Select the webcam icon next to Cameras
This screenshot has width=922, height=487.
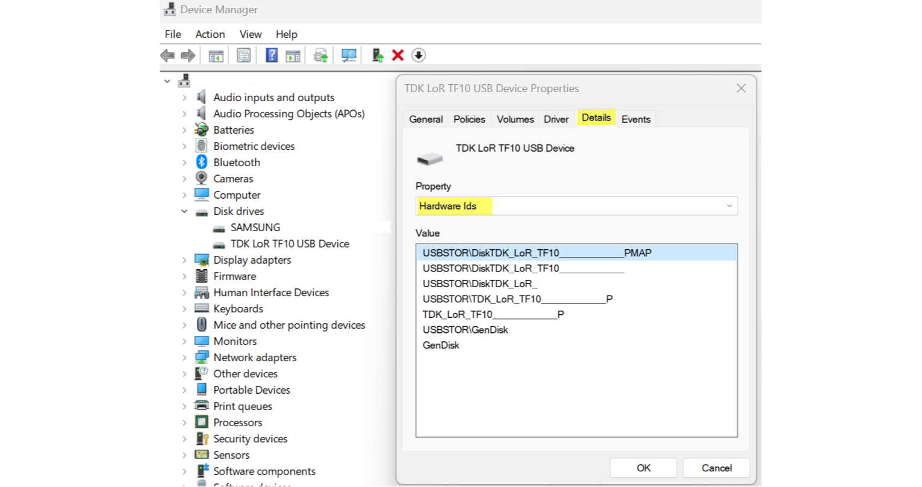[202, 179]
